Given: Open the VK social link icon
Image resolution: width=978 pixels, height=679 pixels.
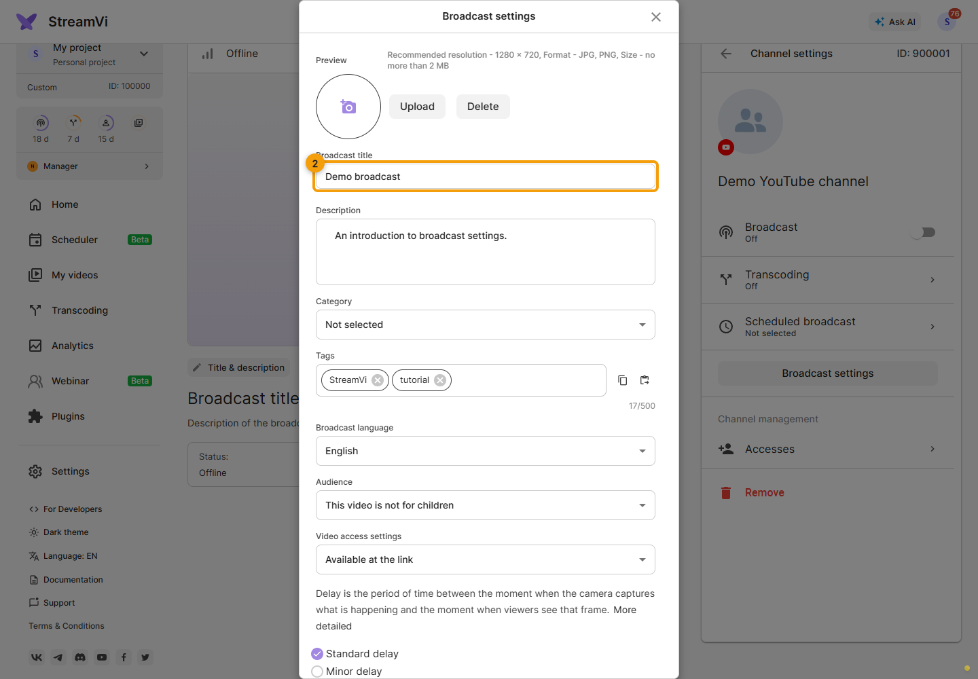Looking at the screenshot, I should click(x=37, y=657).
